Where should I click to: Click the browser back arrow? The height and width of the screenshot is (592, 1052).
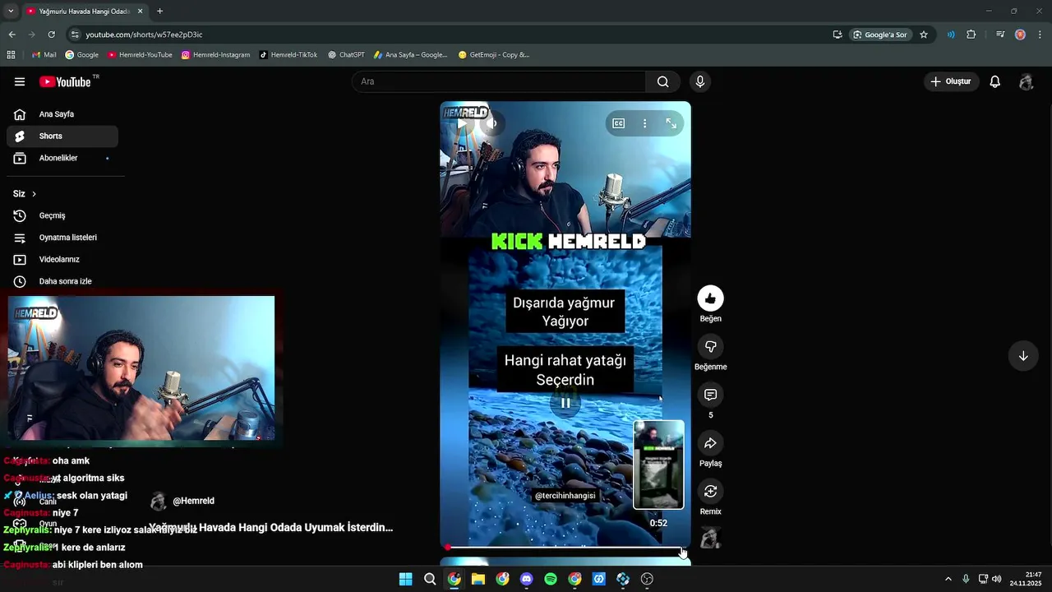(12, 35)
